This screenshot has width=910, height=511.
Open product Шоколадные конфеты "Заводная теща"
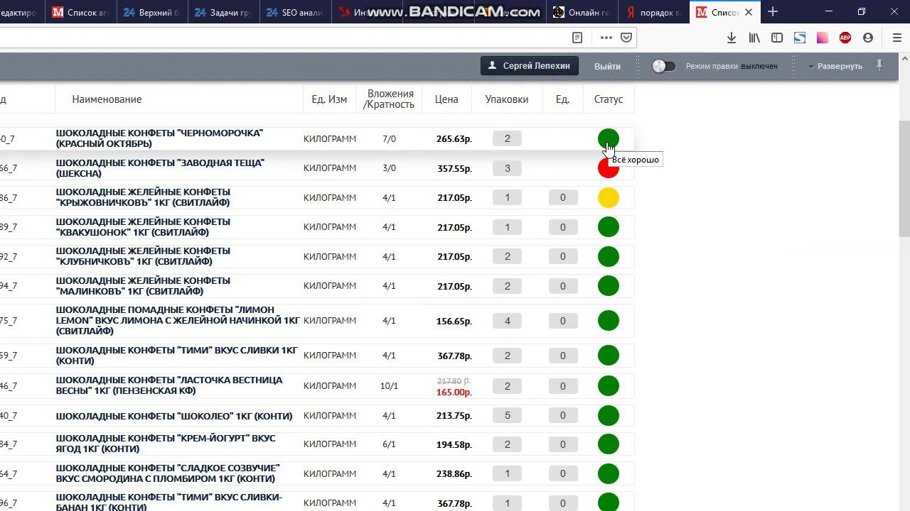coord(160,168)
